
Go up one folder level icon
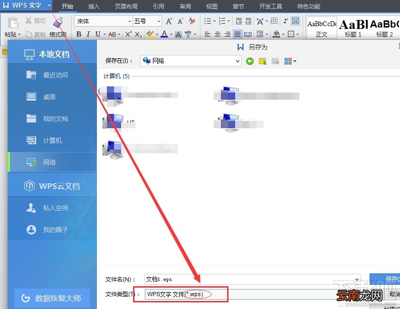pyautogui.click(x=263, y=61)
